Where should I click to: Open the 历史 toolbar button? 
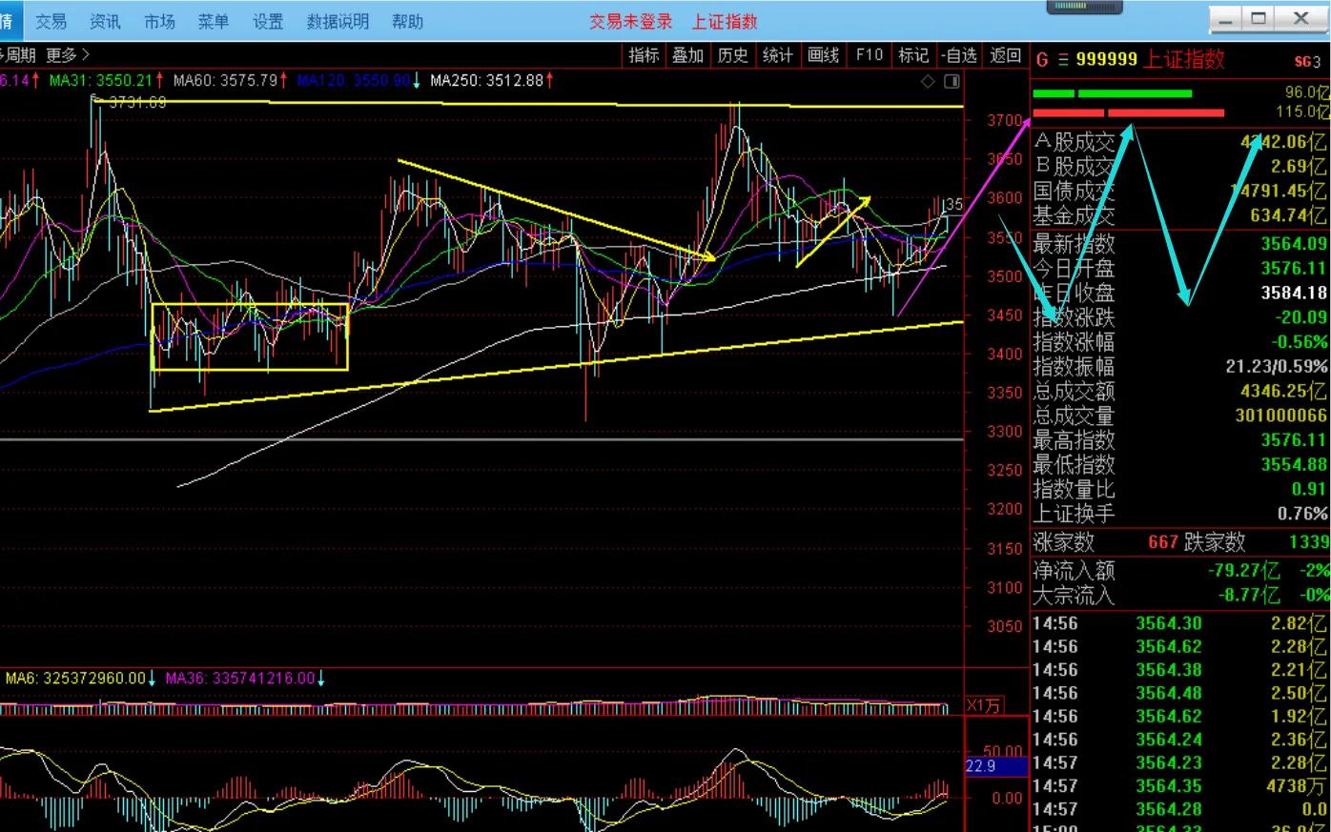click(x=732, y=55)
